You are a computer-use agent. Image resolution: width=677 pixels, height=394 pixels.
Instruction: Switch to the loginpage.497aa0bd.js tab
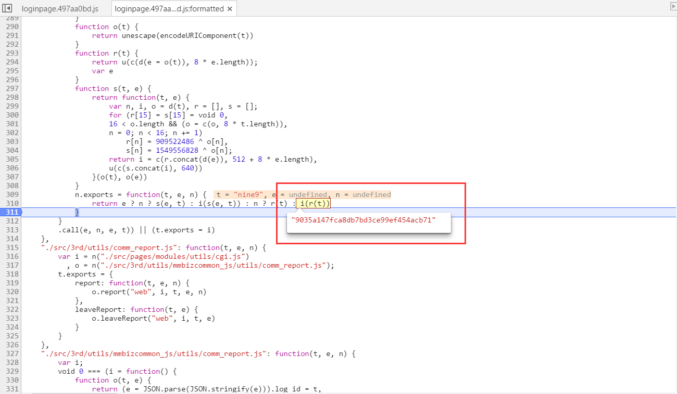point(60,9)
